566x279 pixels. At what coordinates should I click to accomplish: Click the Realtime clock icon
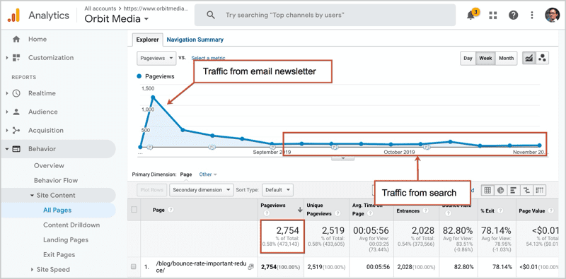click(x=16, y=93)
